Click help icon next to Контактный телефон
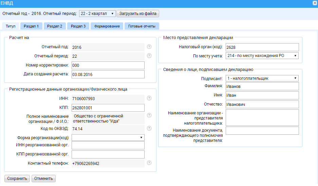This screenshot has height=186, width=318. click(149, 163)
